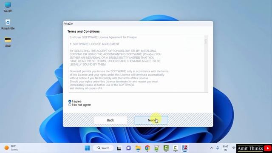
Task: Select the This PC desktop icon
Action: (x=8, y=7)
